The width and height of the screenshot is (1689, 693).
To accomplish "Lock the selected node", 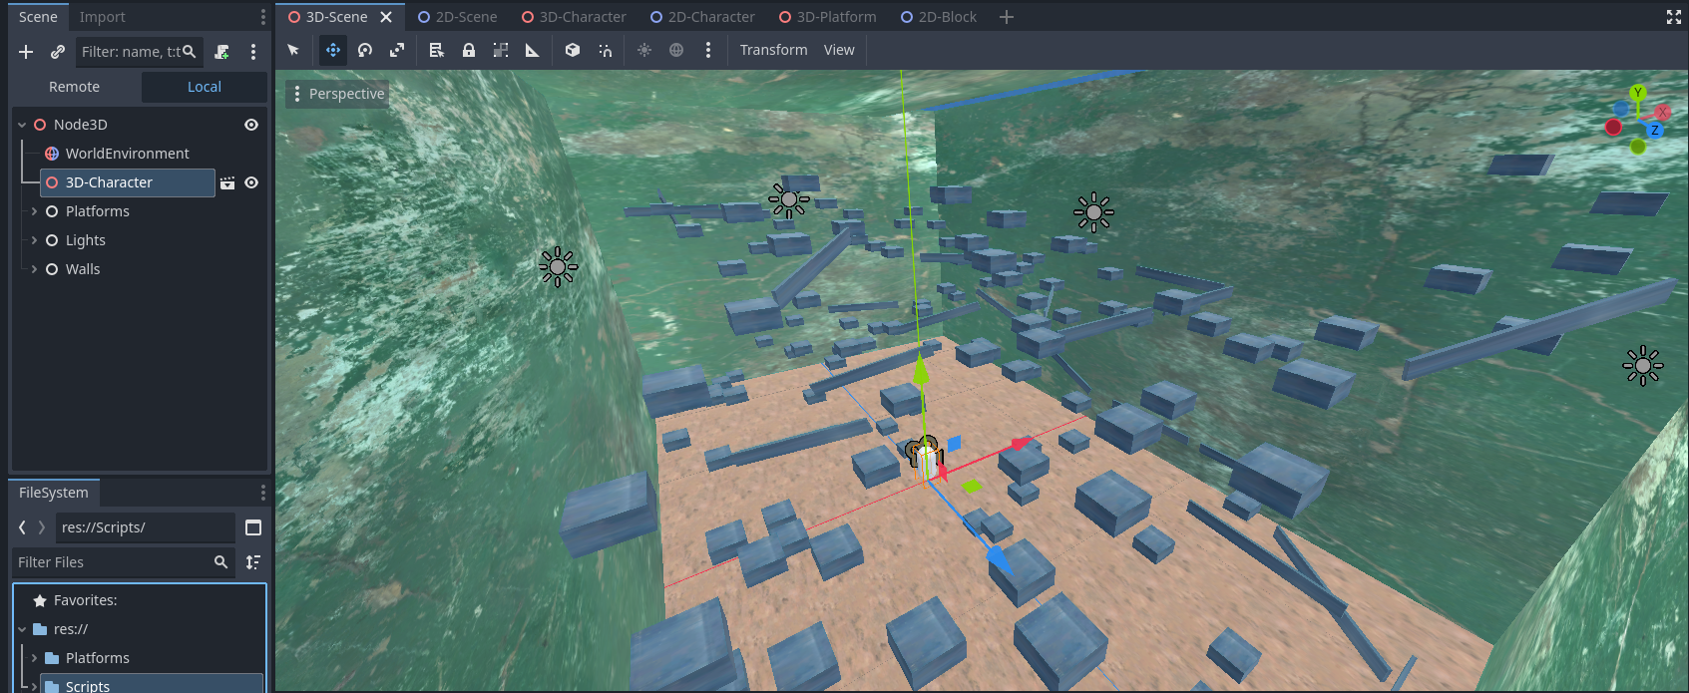I will point(469,50).
